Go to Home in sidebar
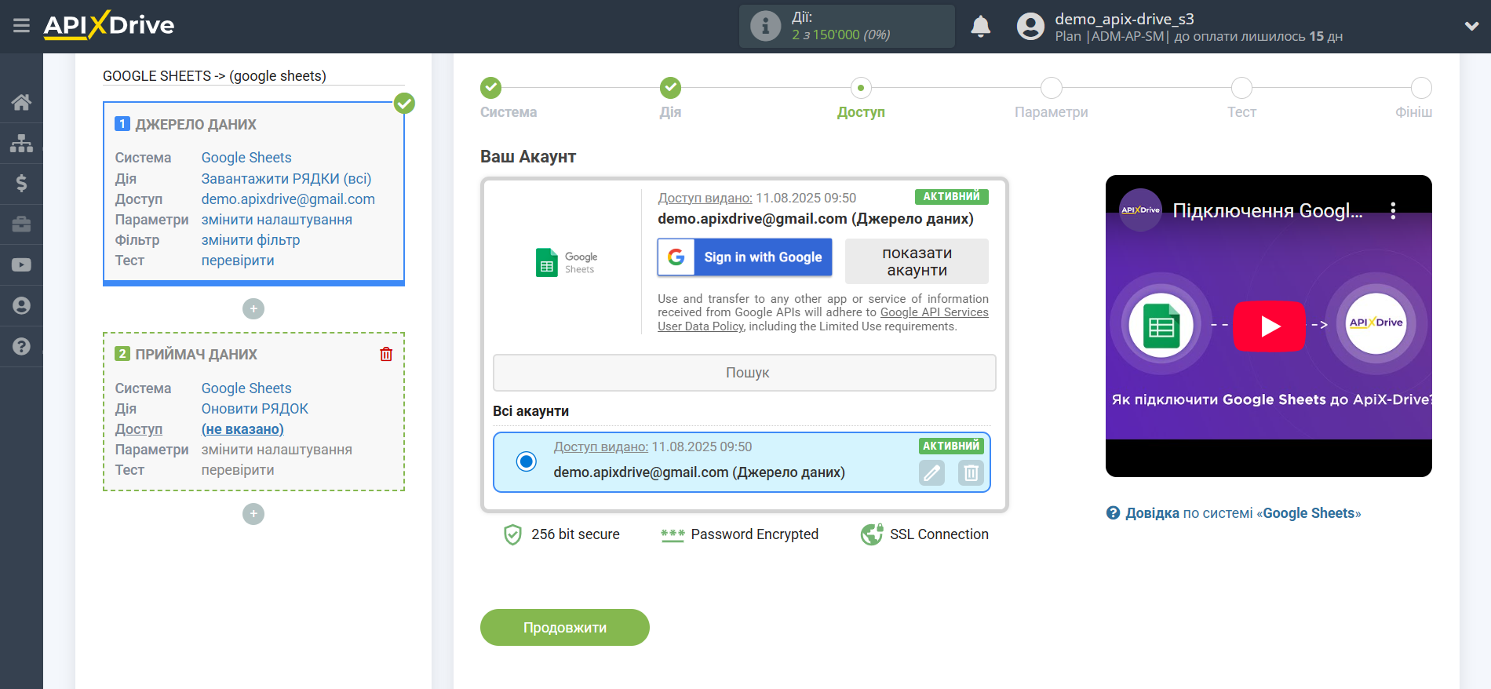 (21, 102)
